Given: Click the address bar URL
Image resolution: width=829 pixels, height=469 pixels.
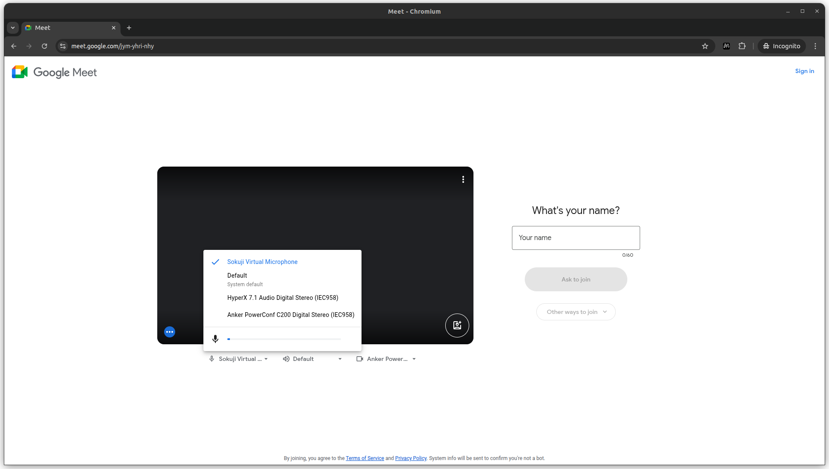Looking at the screenshot, I should tap(112, 46).
